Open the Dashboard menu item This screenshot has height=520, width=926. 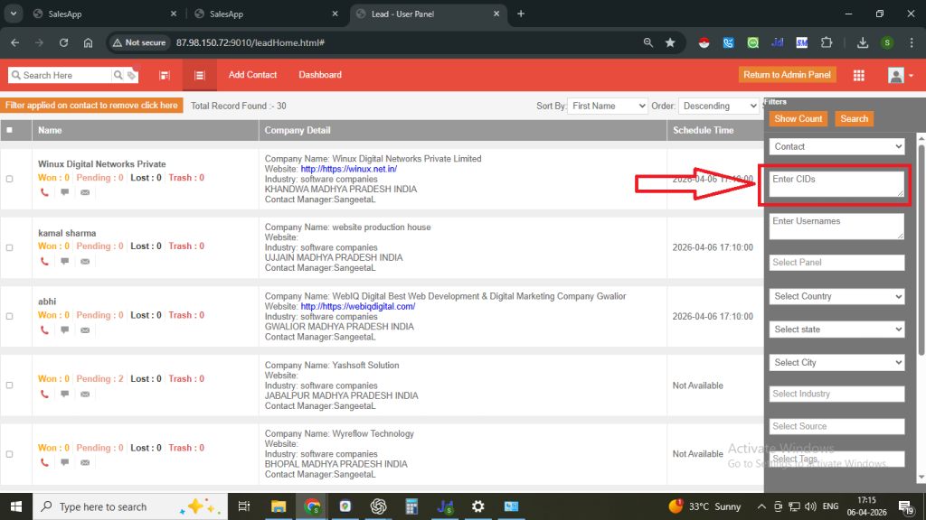(320, 75)
